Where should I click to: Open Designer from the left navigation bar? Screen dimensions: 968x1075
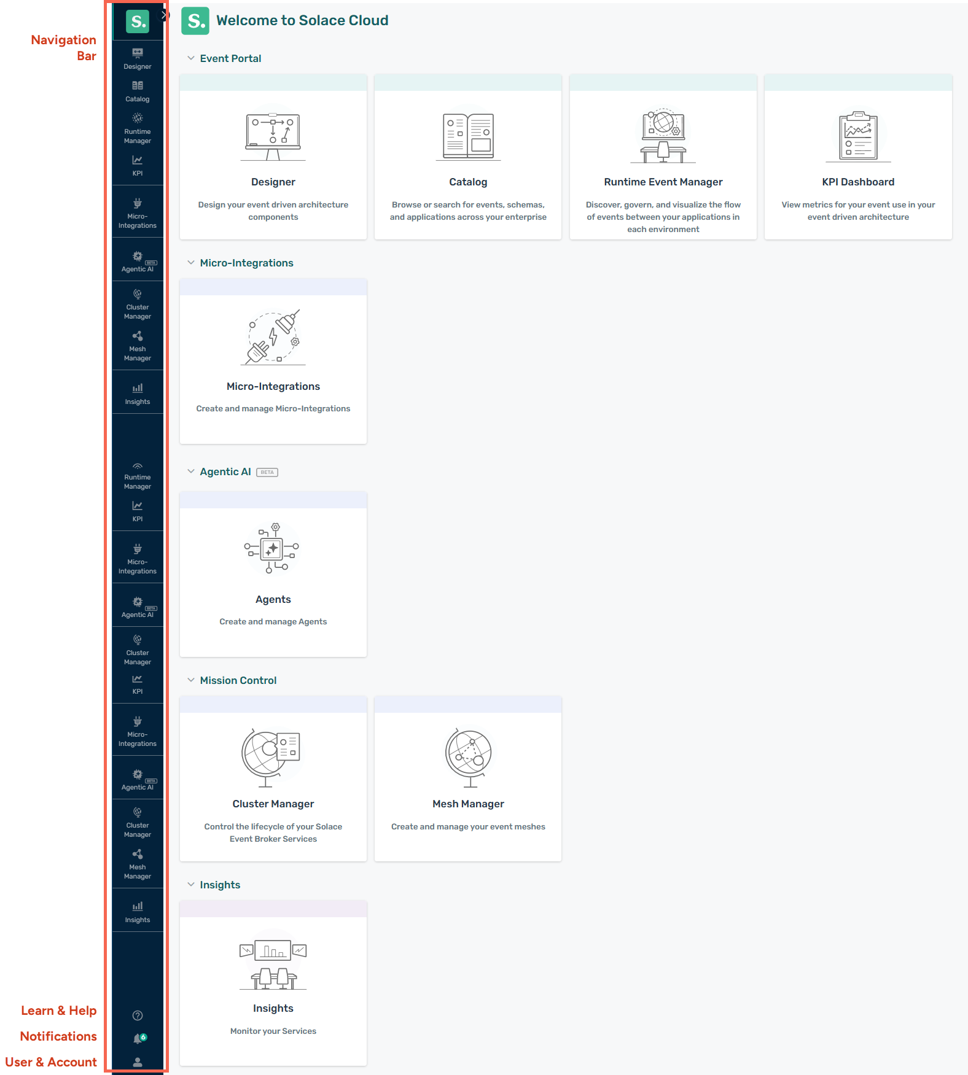click(138, 58)
